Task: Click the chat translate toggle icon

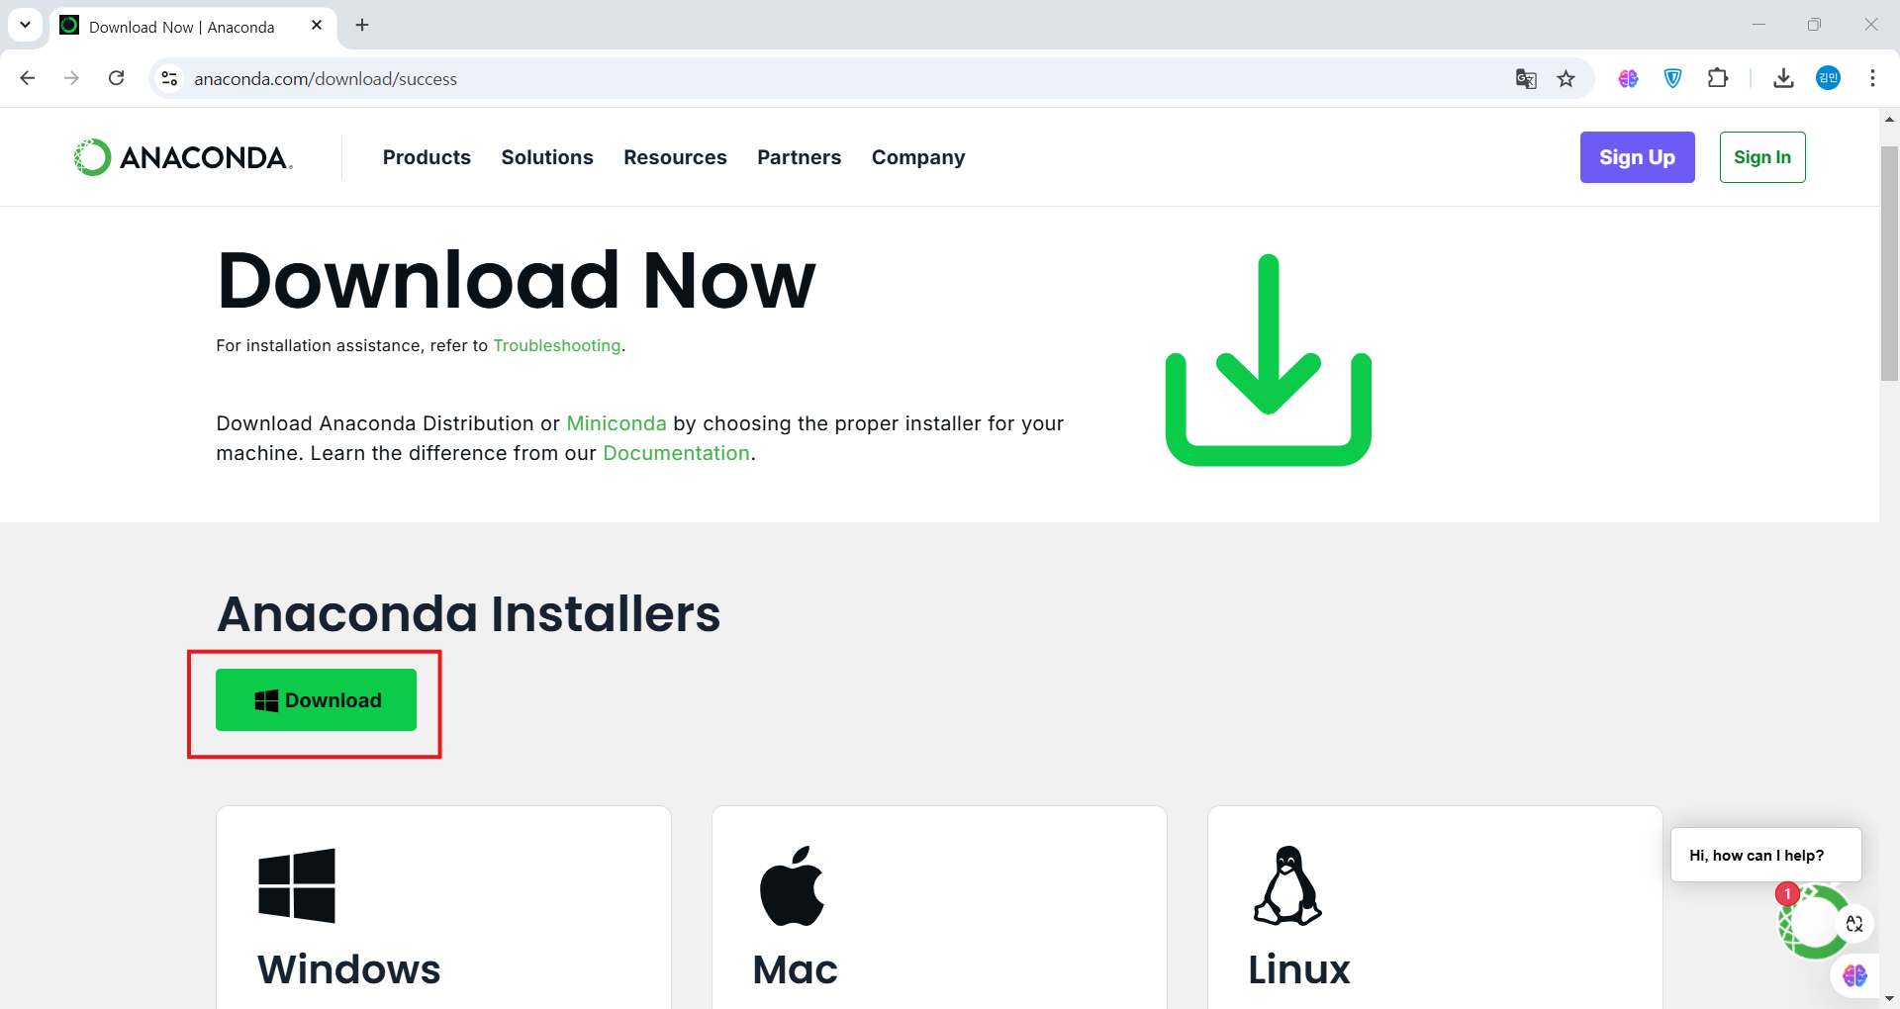Action: tap(1854, 923)
